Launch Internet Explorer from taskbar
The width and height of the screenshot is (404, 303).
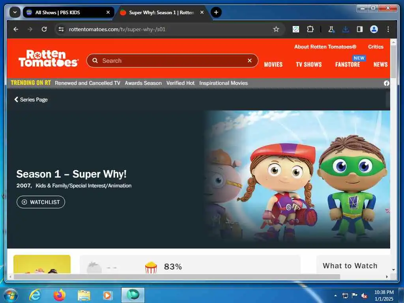coord(35,295)
